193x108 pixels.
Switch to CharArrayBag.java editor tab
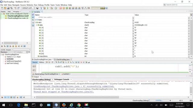click(63, 59)
